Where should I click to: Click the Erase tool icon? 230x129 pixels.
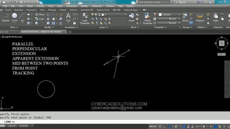tap(61, 15)
